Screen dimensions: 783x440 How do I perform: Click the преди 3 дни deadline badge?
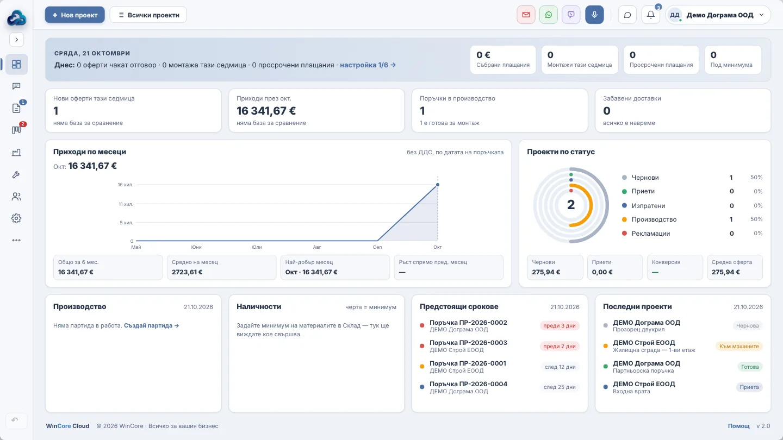(x=560, y=325)
